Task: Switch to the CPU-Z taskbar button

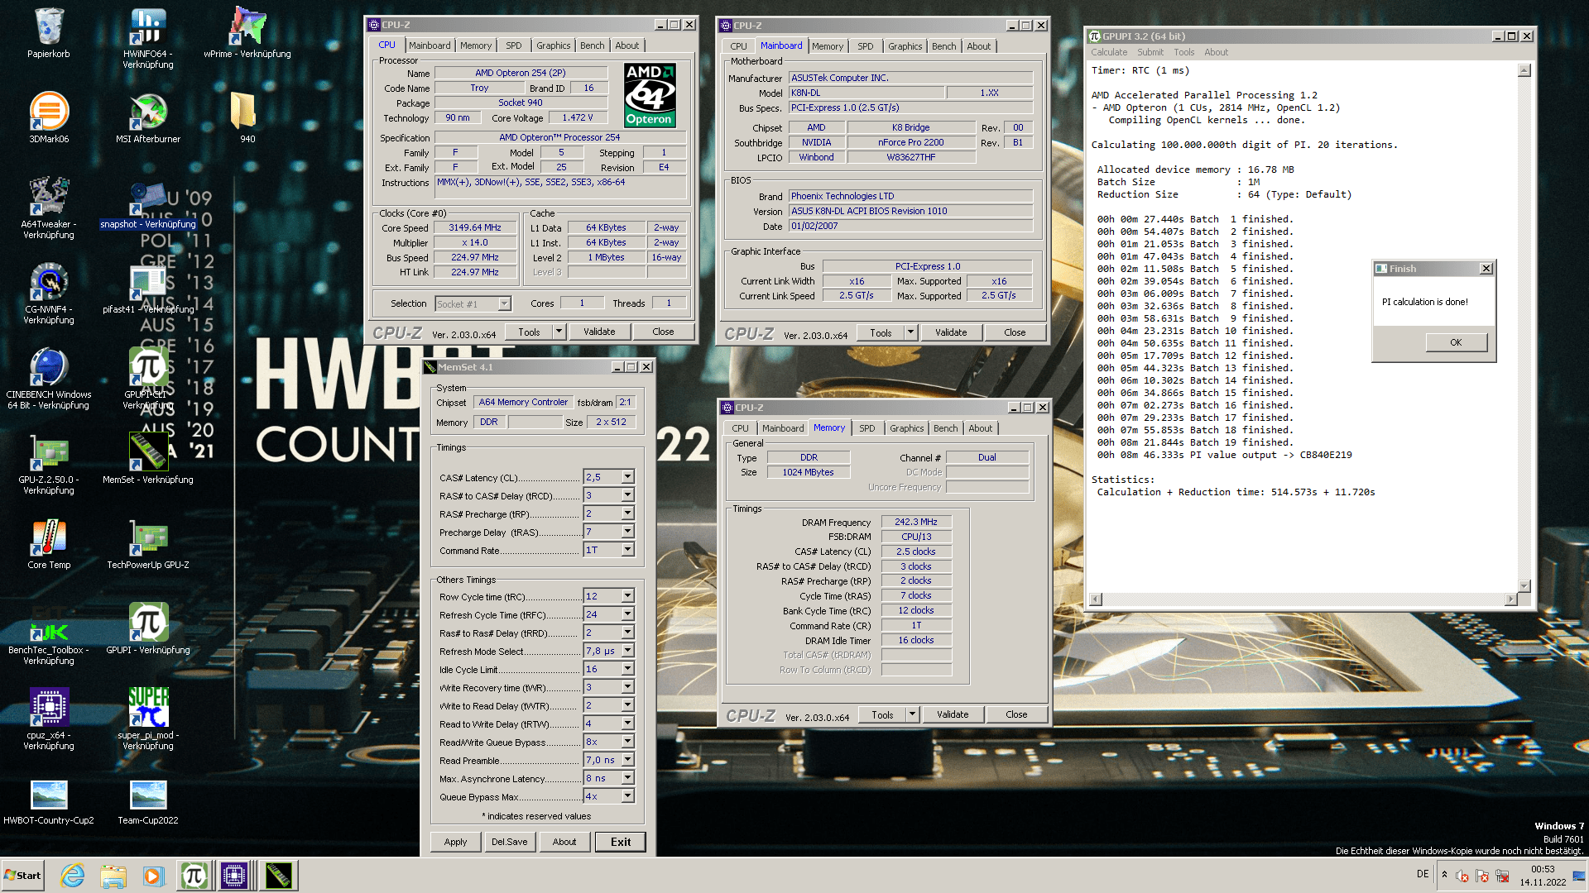Action: click(235, 876)
